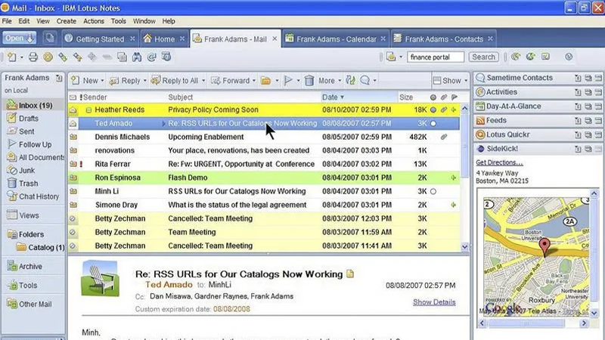Viewport: 605px width, 340px height.
Task: Click in the finance portal search field
Action: (436, 57)
